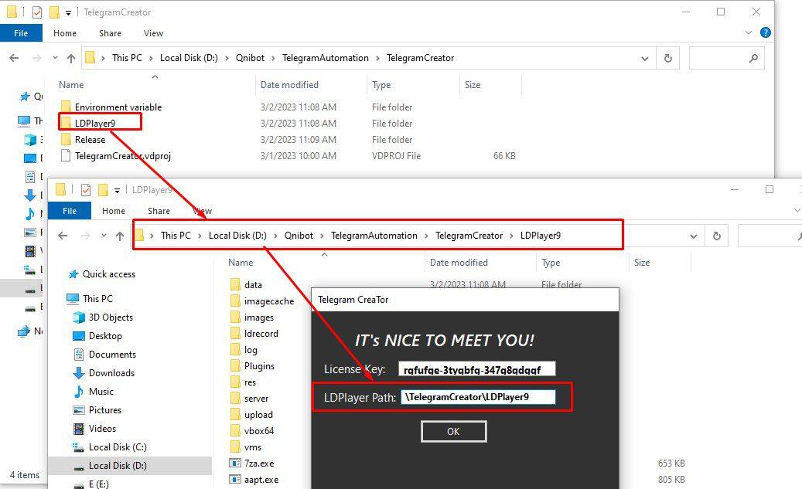
Task: Sort by Date modified in TelegramCreator window
Action: click(x=289, y=85)
